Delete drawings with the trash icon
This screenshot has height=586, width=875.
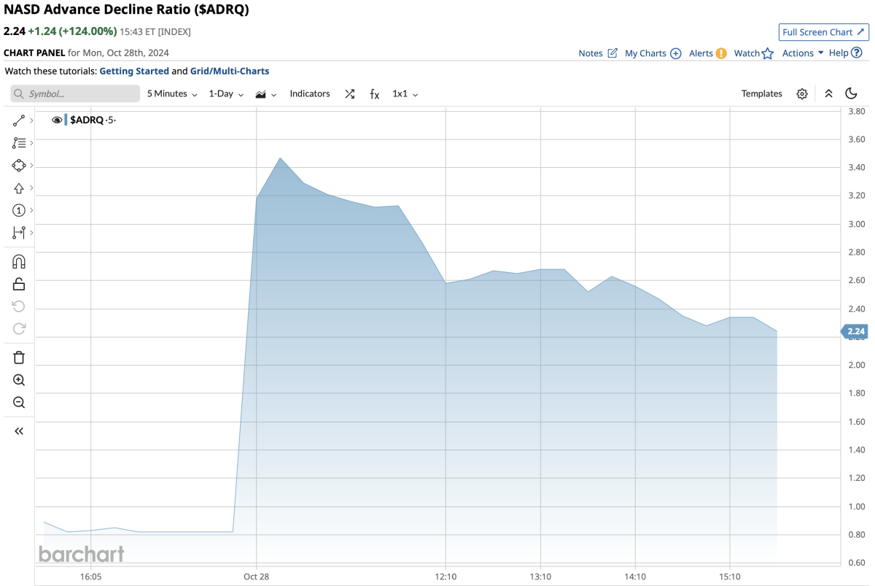19,358
